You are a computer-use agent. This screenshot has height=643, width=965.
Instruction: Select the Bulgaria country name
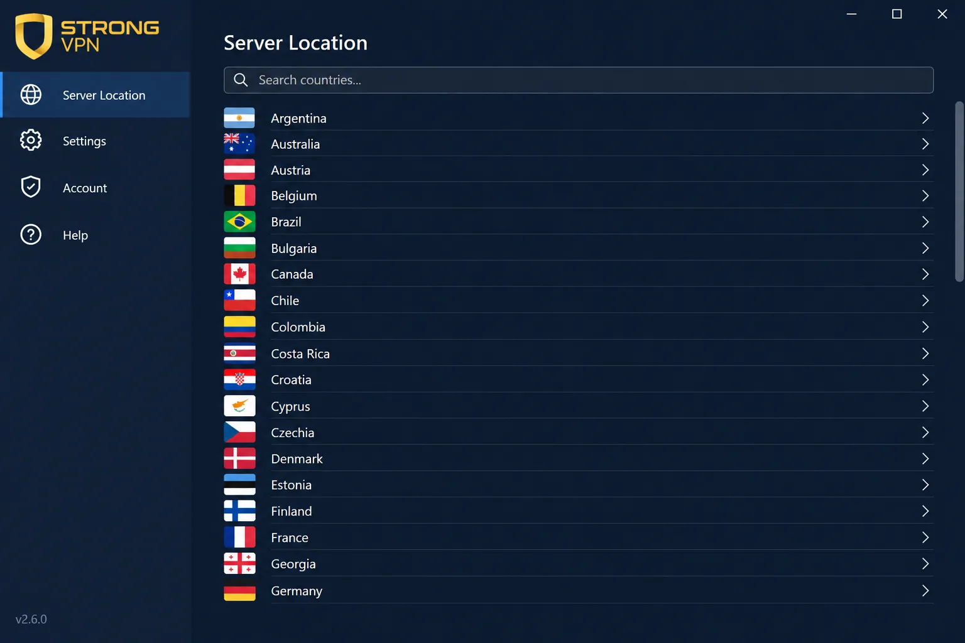(293, 249)
